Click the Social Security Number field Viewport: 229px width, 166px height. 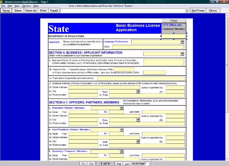point(154,72)
